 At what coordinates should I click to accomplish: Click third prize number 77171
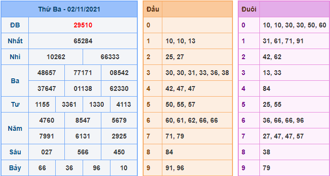[x=83, y=73]
